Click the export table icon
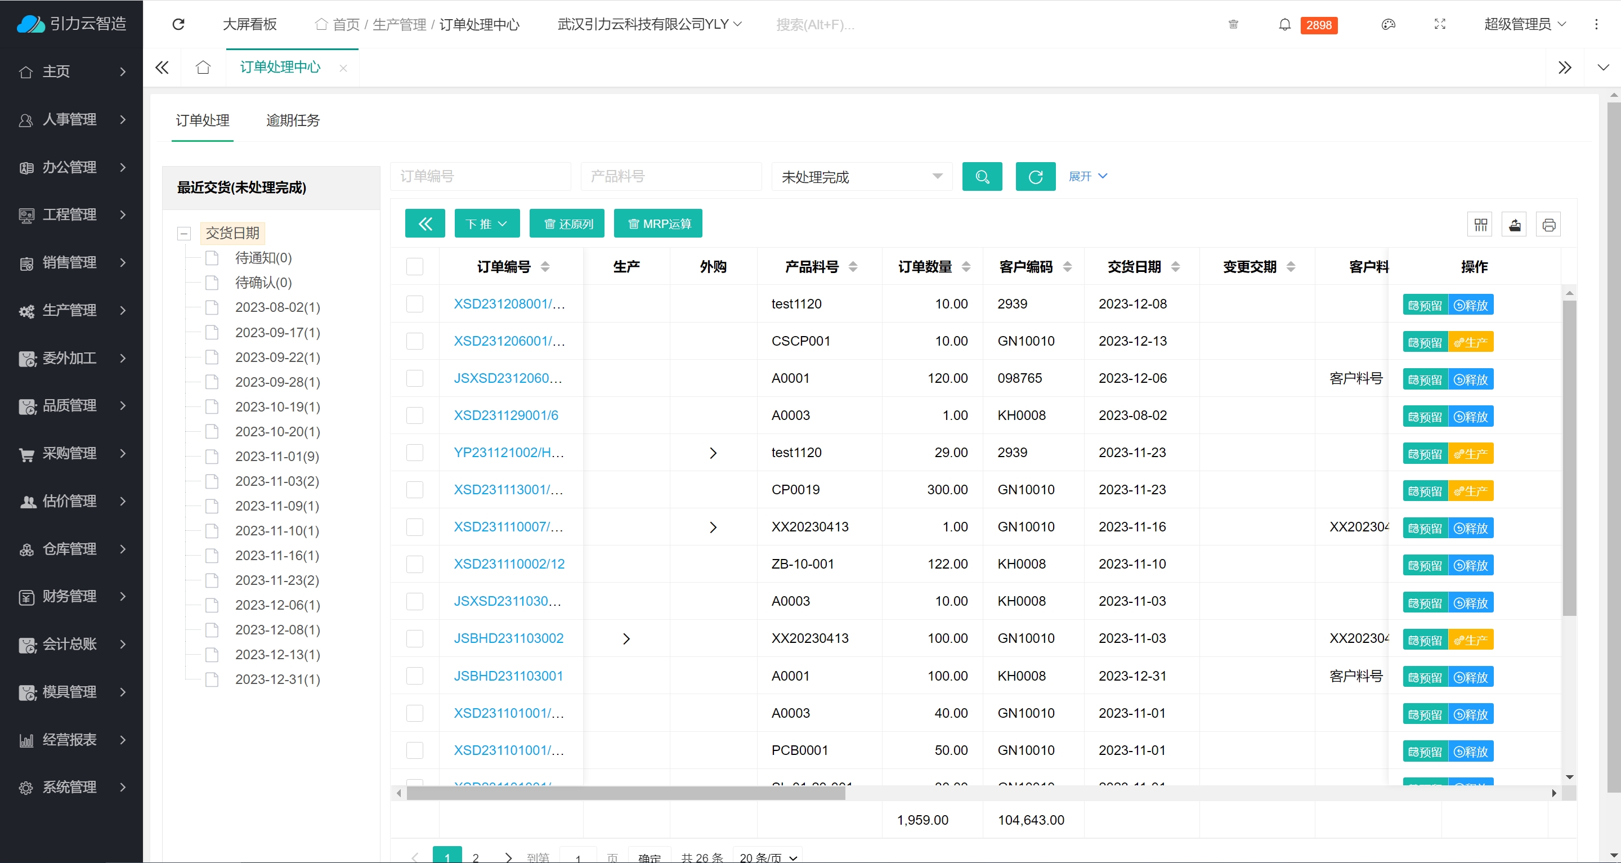The height and width of the screenshot is (863, 1621). pos(1515,224)
